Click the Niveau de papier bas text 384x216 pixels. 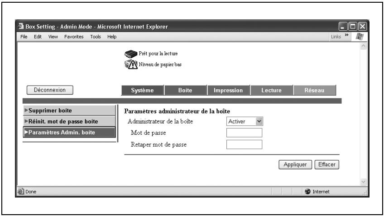click(x=160, y=64)
